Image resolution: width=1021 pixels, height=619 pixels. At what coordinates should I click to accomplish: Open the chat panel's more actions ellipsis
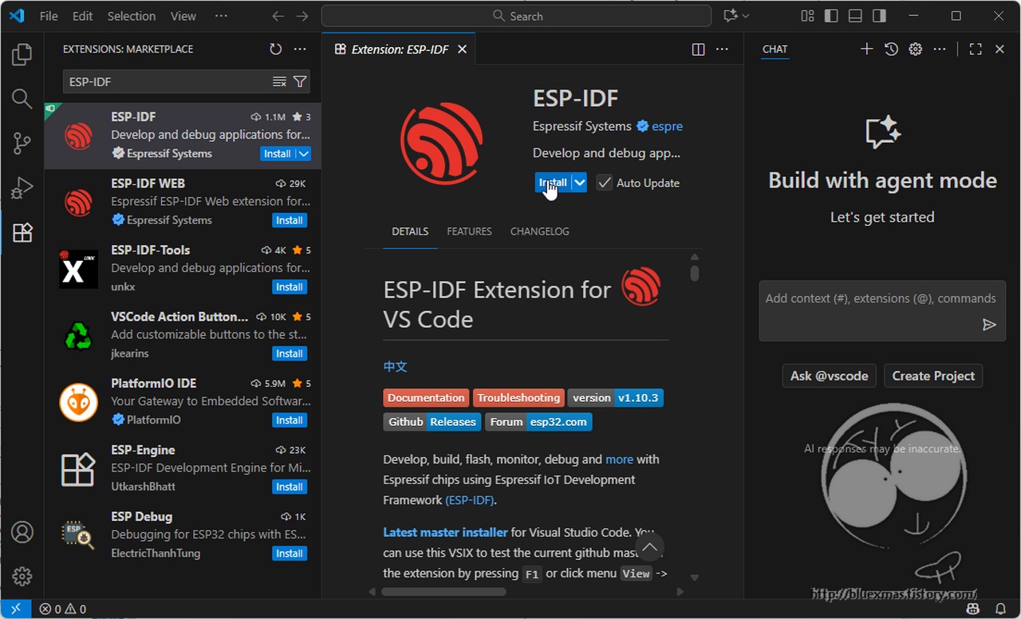[x=941, y=49]
